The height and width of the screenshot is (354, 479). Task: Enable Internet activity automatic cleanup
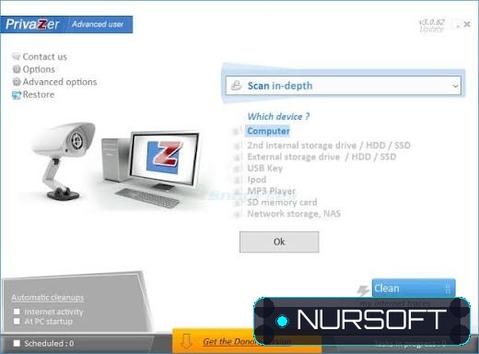pos(17,312)
